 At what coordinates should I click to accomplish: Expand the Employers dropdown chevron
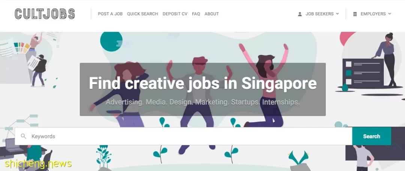(390, 14)
